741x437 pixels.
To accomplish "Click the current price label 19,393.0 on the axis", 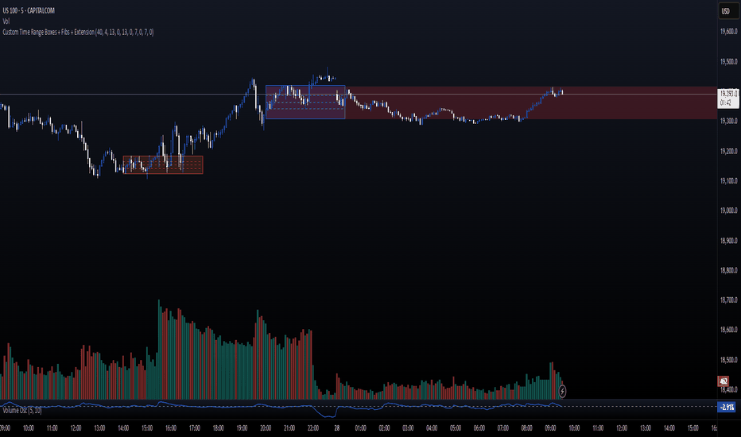I will point(728,98).
